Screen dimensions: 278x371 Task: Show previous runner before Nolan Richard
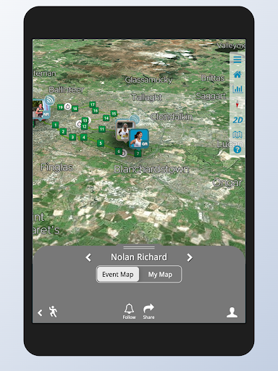click(88, 257)
